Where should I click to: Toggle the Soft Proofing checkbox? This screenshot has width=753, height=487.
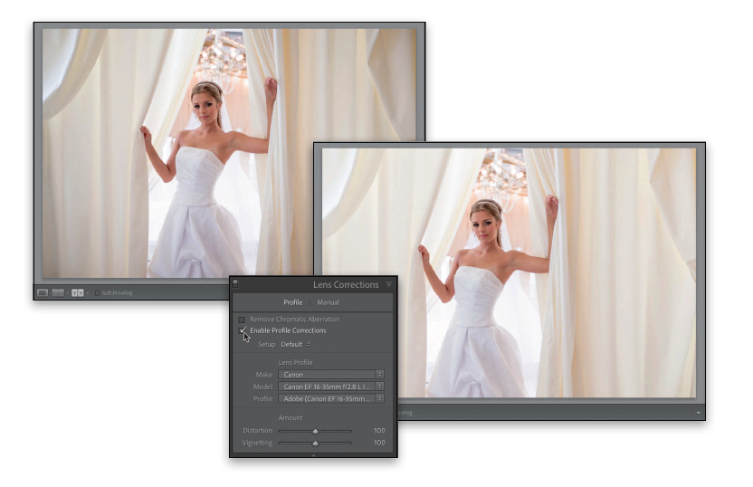(x=98, y=293)
